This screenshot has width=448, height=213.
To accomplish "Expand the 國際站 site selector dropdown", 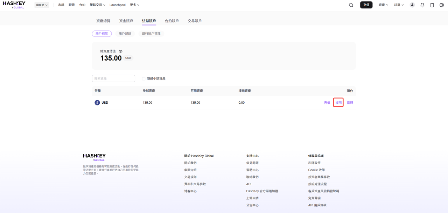I will tap(42, 5).
